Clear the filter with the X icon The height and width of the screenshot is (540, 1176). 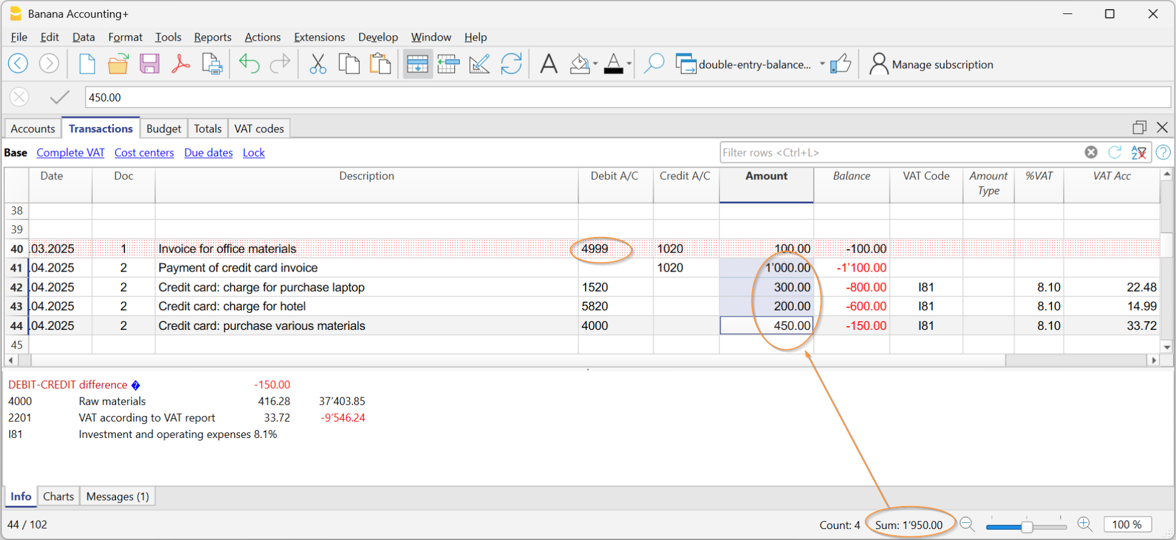(x=1091, y=152)
